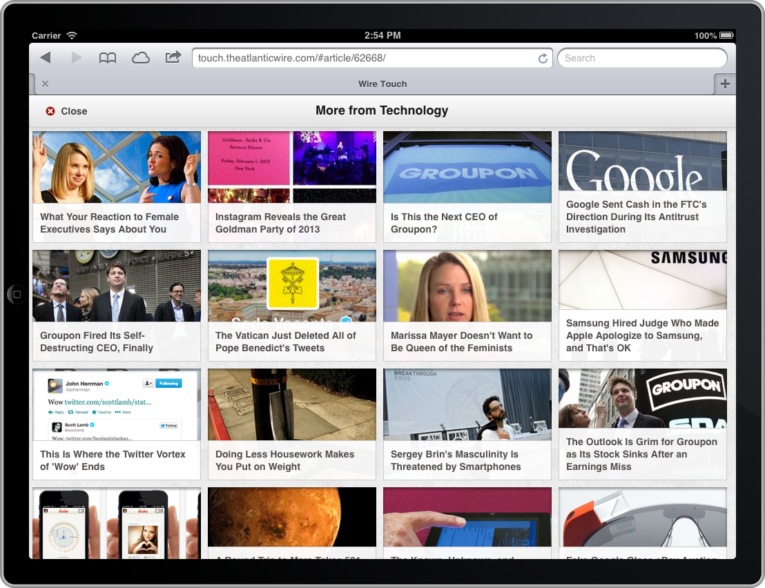
Task: Open iCloud tabs cloud icon
Action: [141, 58]
